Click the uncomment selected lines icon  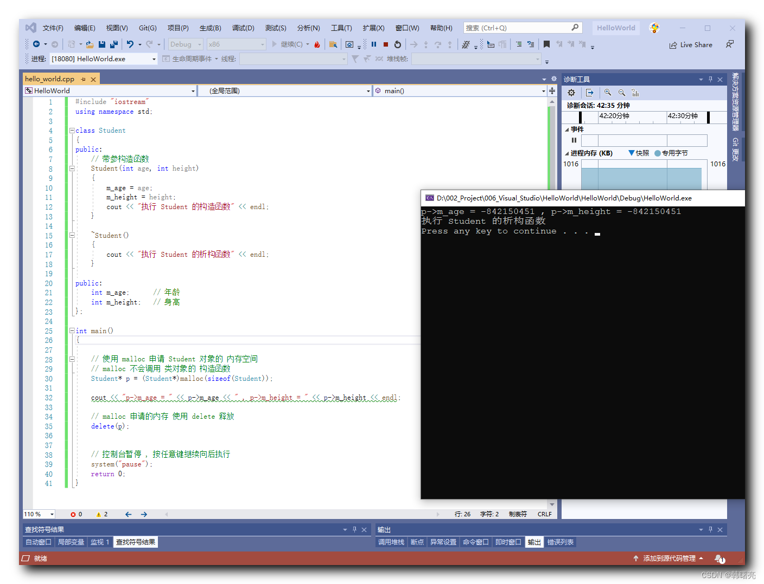[x=531, y=44]
